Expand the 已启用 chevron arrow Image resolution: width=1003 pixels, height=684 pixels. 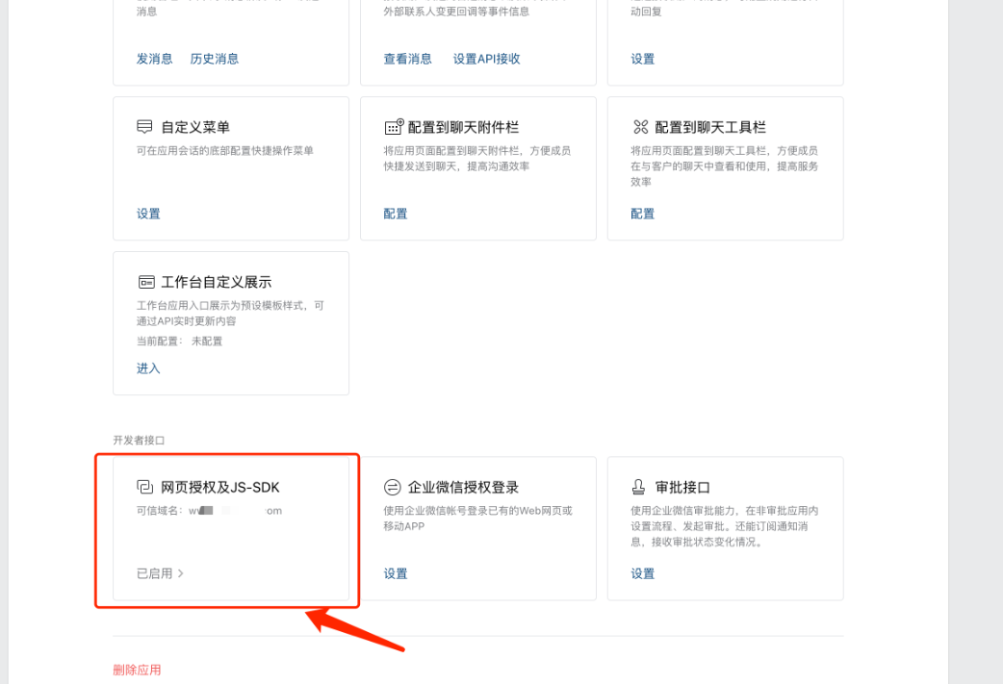point(181,573)
